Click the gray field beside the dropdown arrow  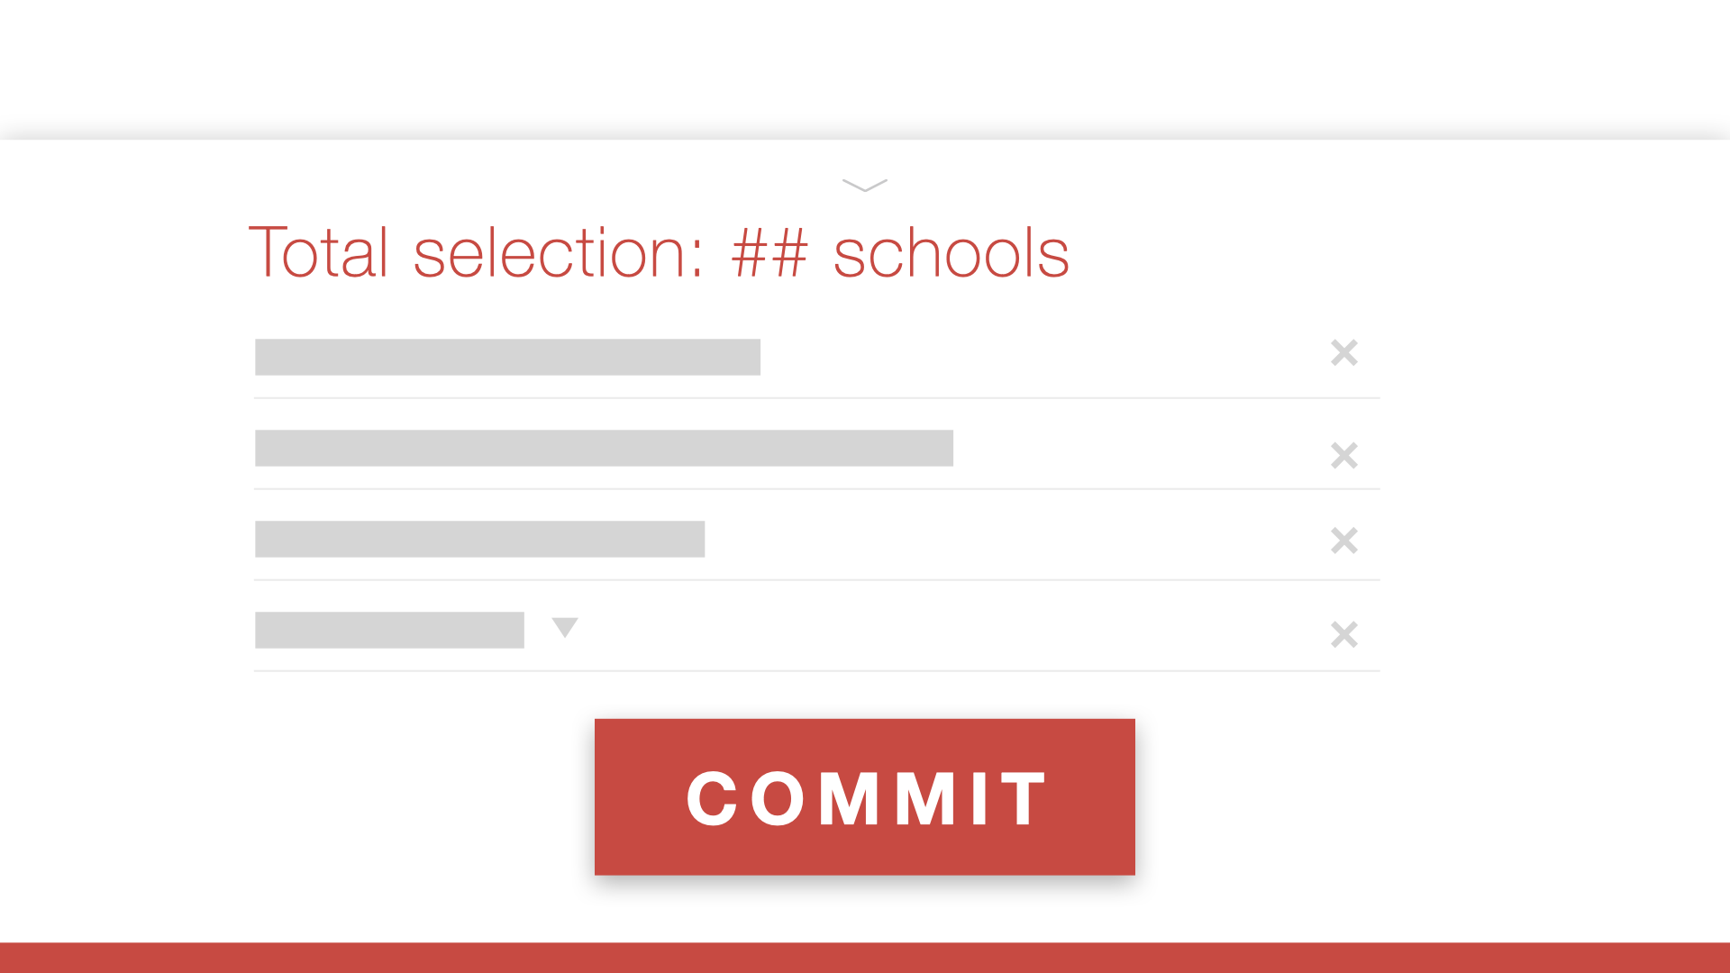coord(389,630)
